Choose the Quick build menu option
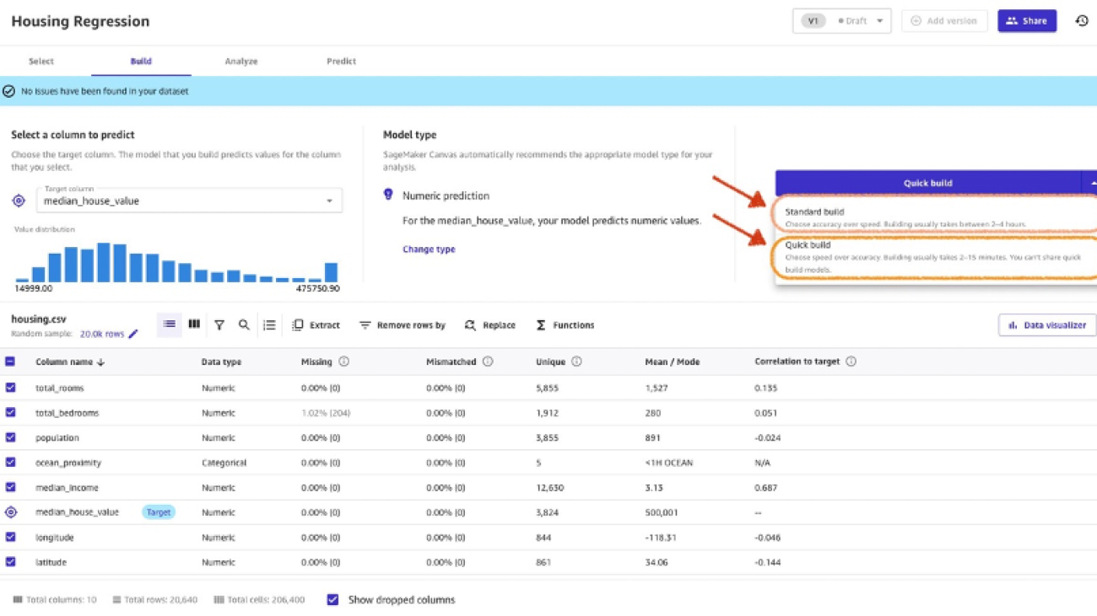 937,257
